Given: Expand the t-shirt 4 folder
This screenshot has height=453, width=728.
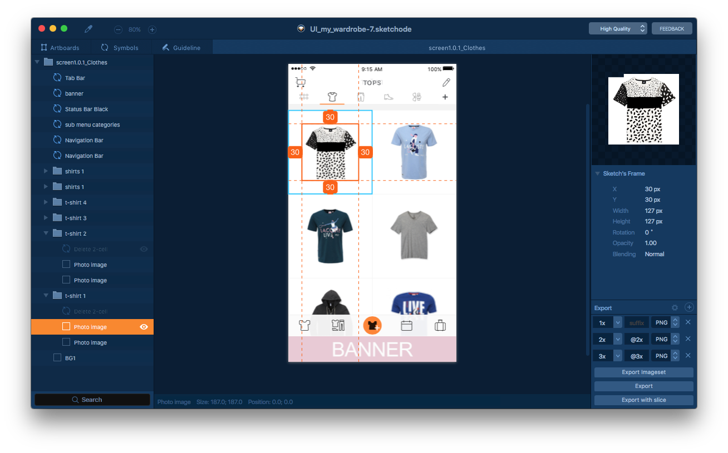Looking at the screenshot, I should pos(46,203).
